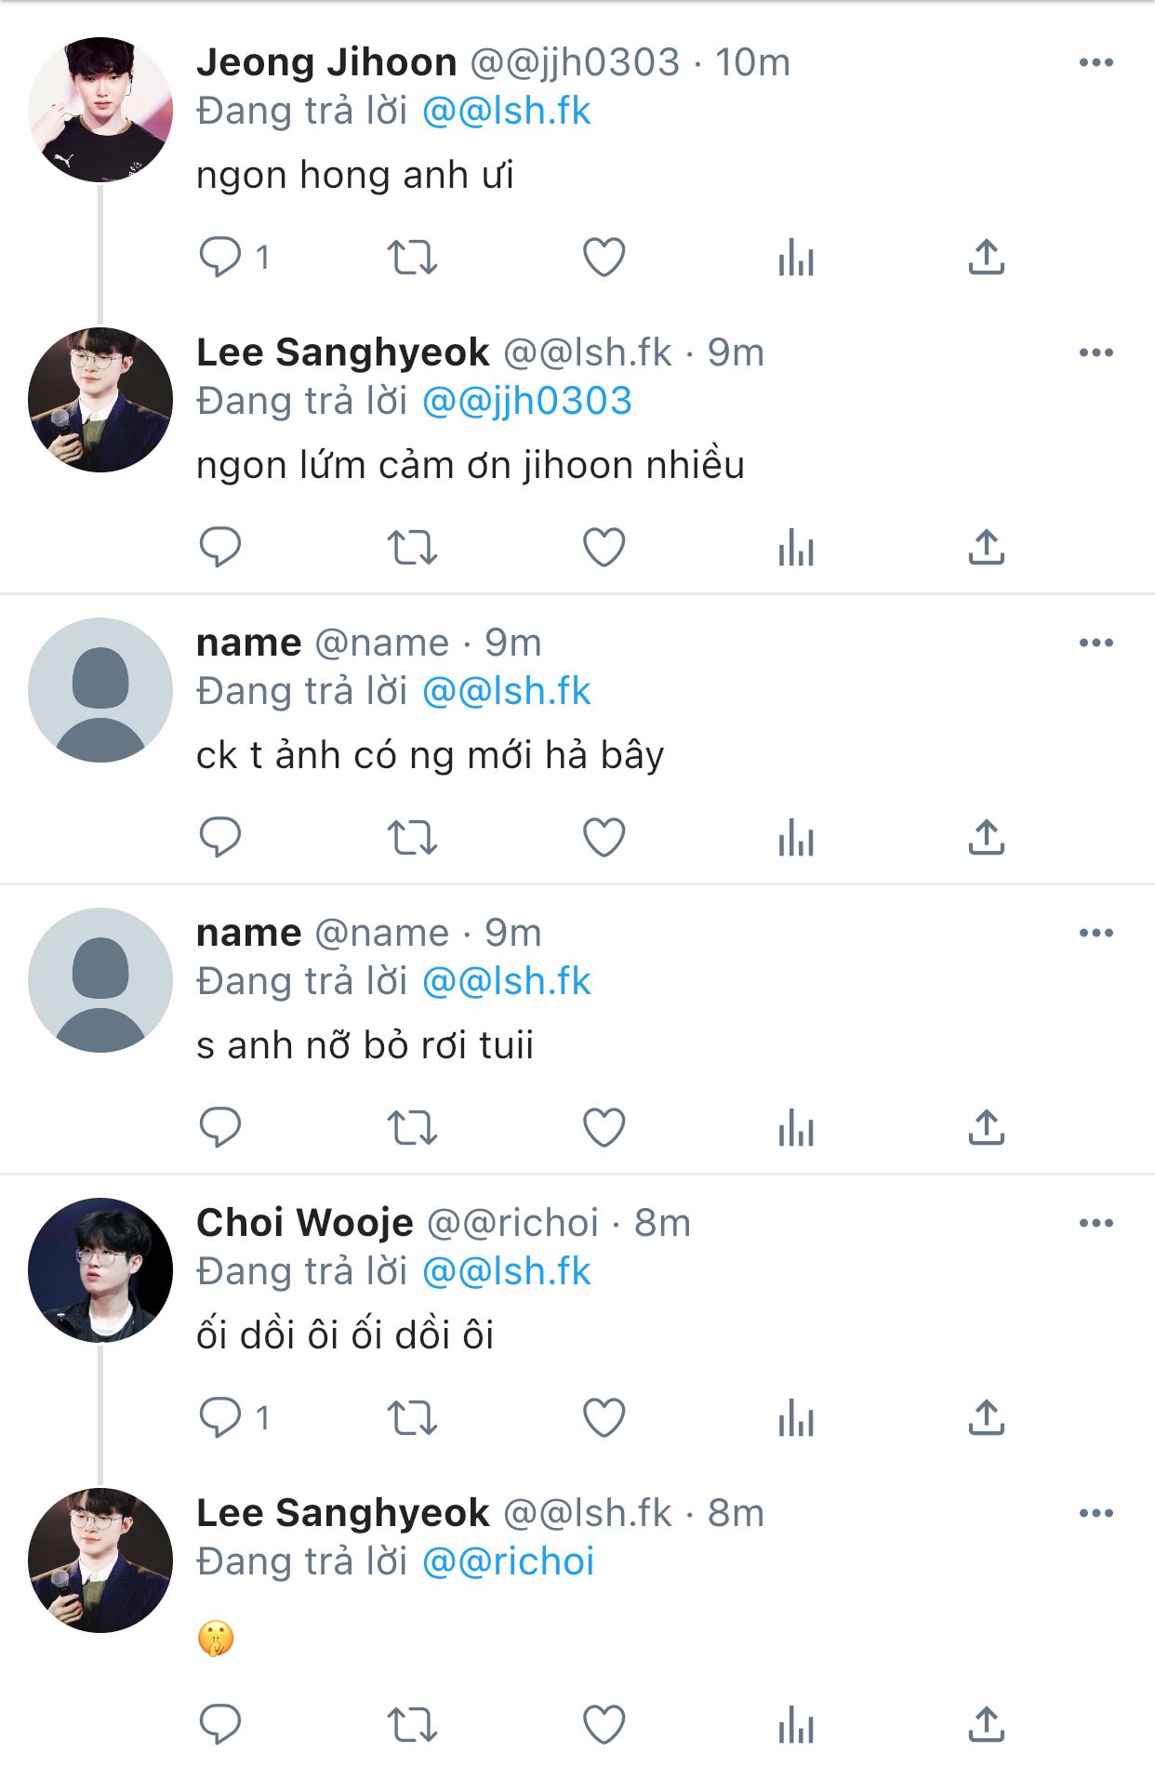Retweet Lee Sanghyeok's shushing emoji reply

[x=412, y=1725]
